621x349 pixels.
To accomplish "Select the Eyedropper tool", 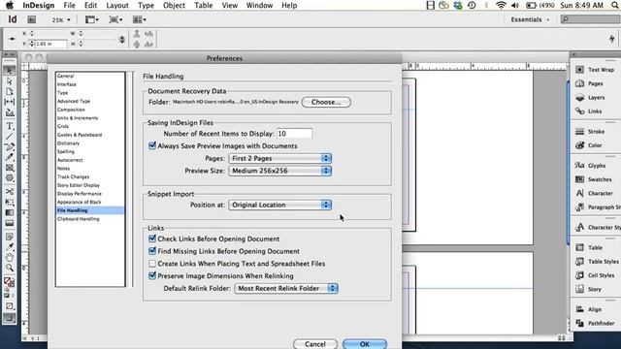I will click(9, 247).
